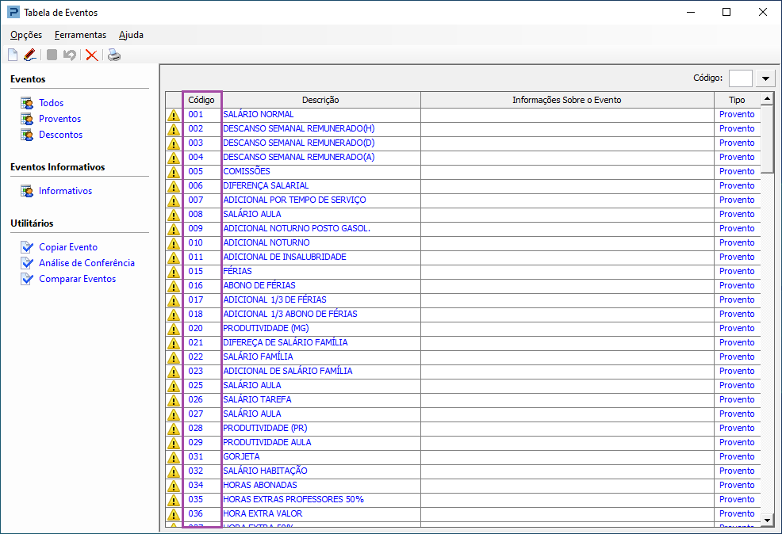This screenshot has width=782, height=534.
Task: Click warning icon on SALÁRIO HABITAÇÃO row
Action: point(174,471)
